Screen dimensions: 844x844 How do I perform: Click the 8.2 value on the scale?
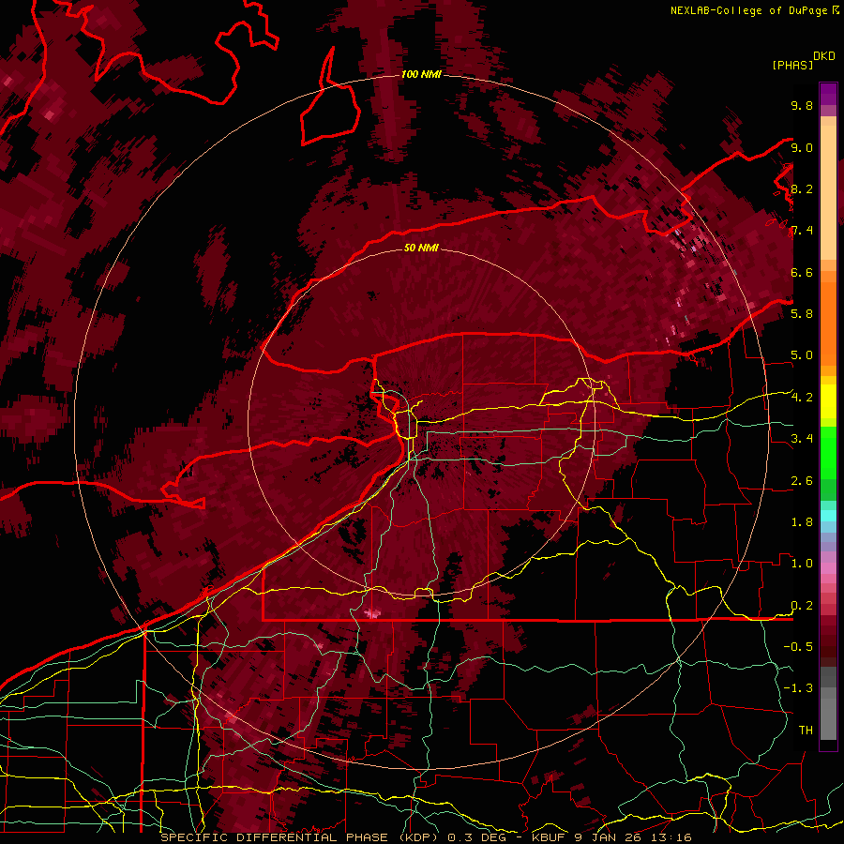pyautogui.click(x=802, y=188)
